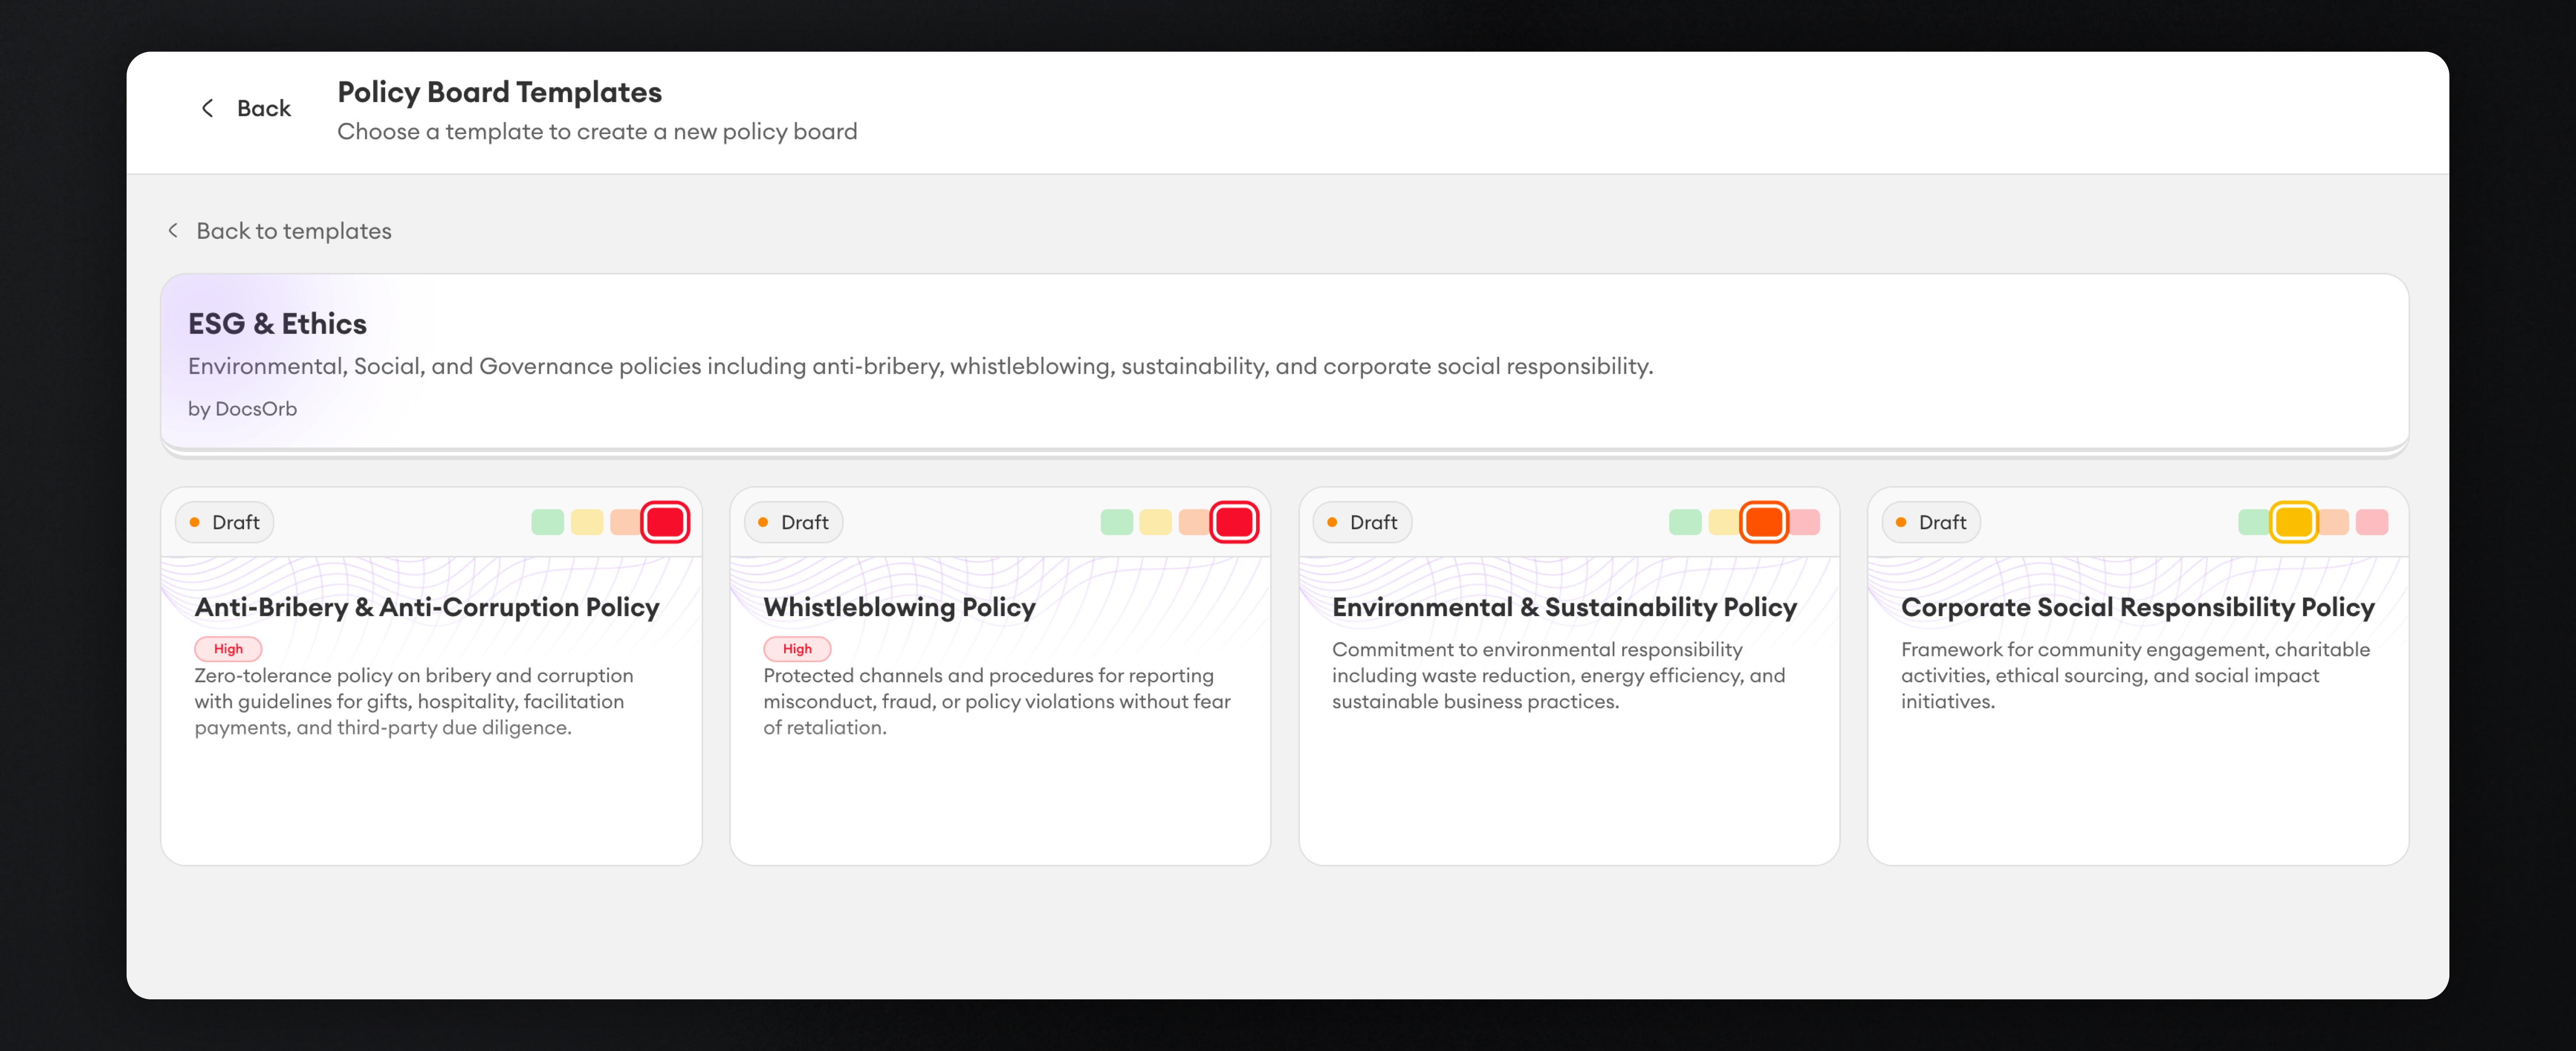Viewport: 2576px width, 1051px height.
Task: Select green risk swatch on Whistleblowing card
Action: (x=1117, y=522)
